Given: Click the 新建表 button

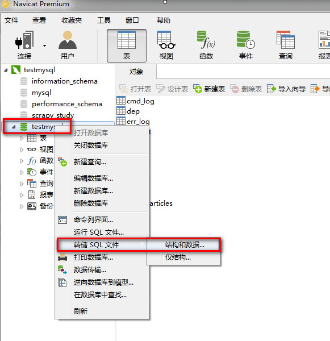Looking at the screenshot, I should pos(209,89).
